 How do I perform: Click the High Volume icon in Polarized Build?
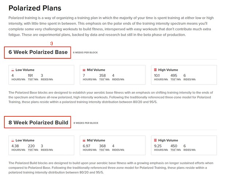155,140
